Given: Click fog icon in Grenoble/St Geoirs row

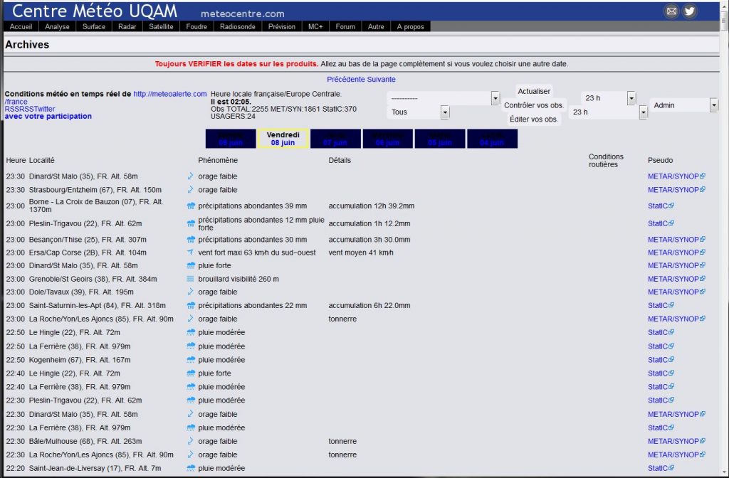Looking at the screenshot, I should [x=190, y=279].
